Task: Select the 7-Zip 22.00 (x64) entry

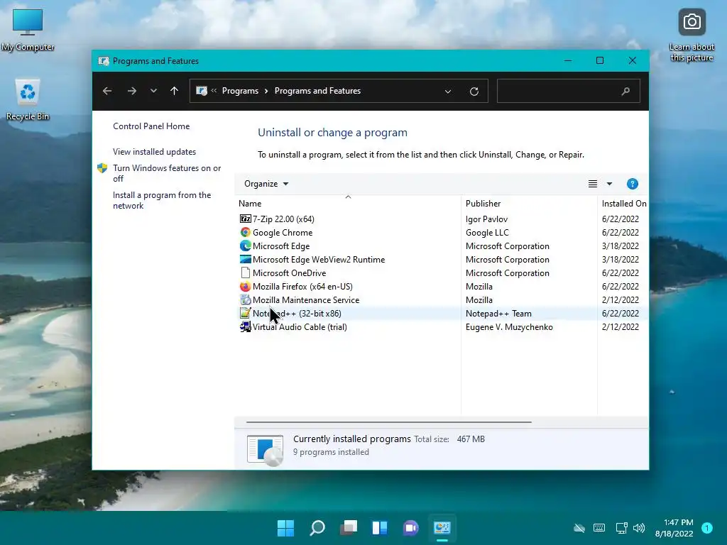Action: coord(283,219)
